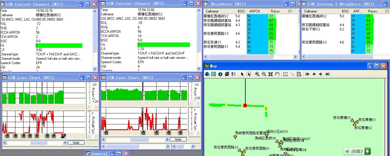
Task: Select 笏石船渡超级基站 row with BSIC 4-3
Action: [x=250, y=25]
